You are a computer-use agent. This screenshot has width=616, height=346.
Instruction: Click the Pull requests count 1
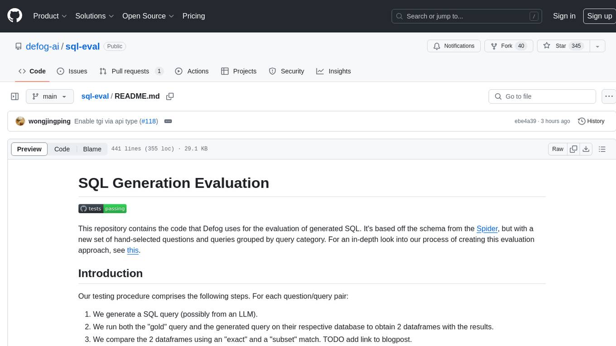(x=159, y=71)
